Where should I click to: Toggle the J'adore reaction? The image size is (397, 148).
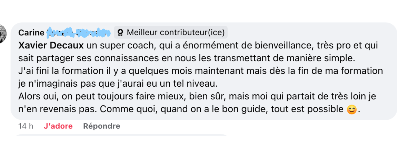coord(58,126)
